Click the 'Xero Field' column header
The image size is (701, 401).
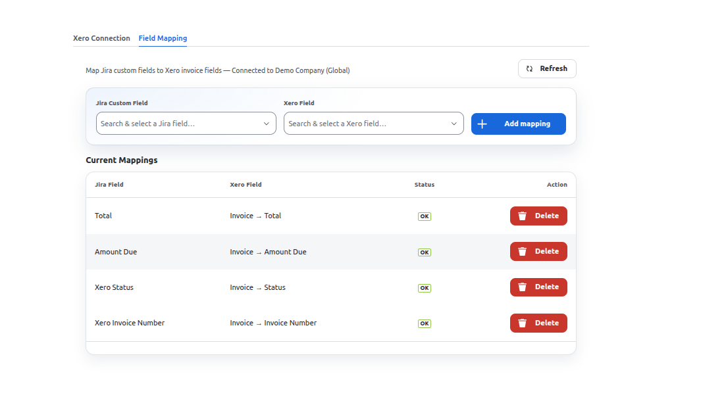[x=246, y=185]
